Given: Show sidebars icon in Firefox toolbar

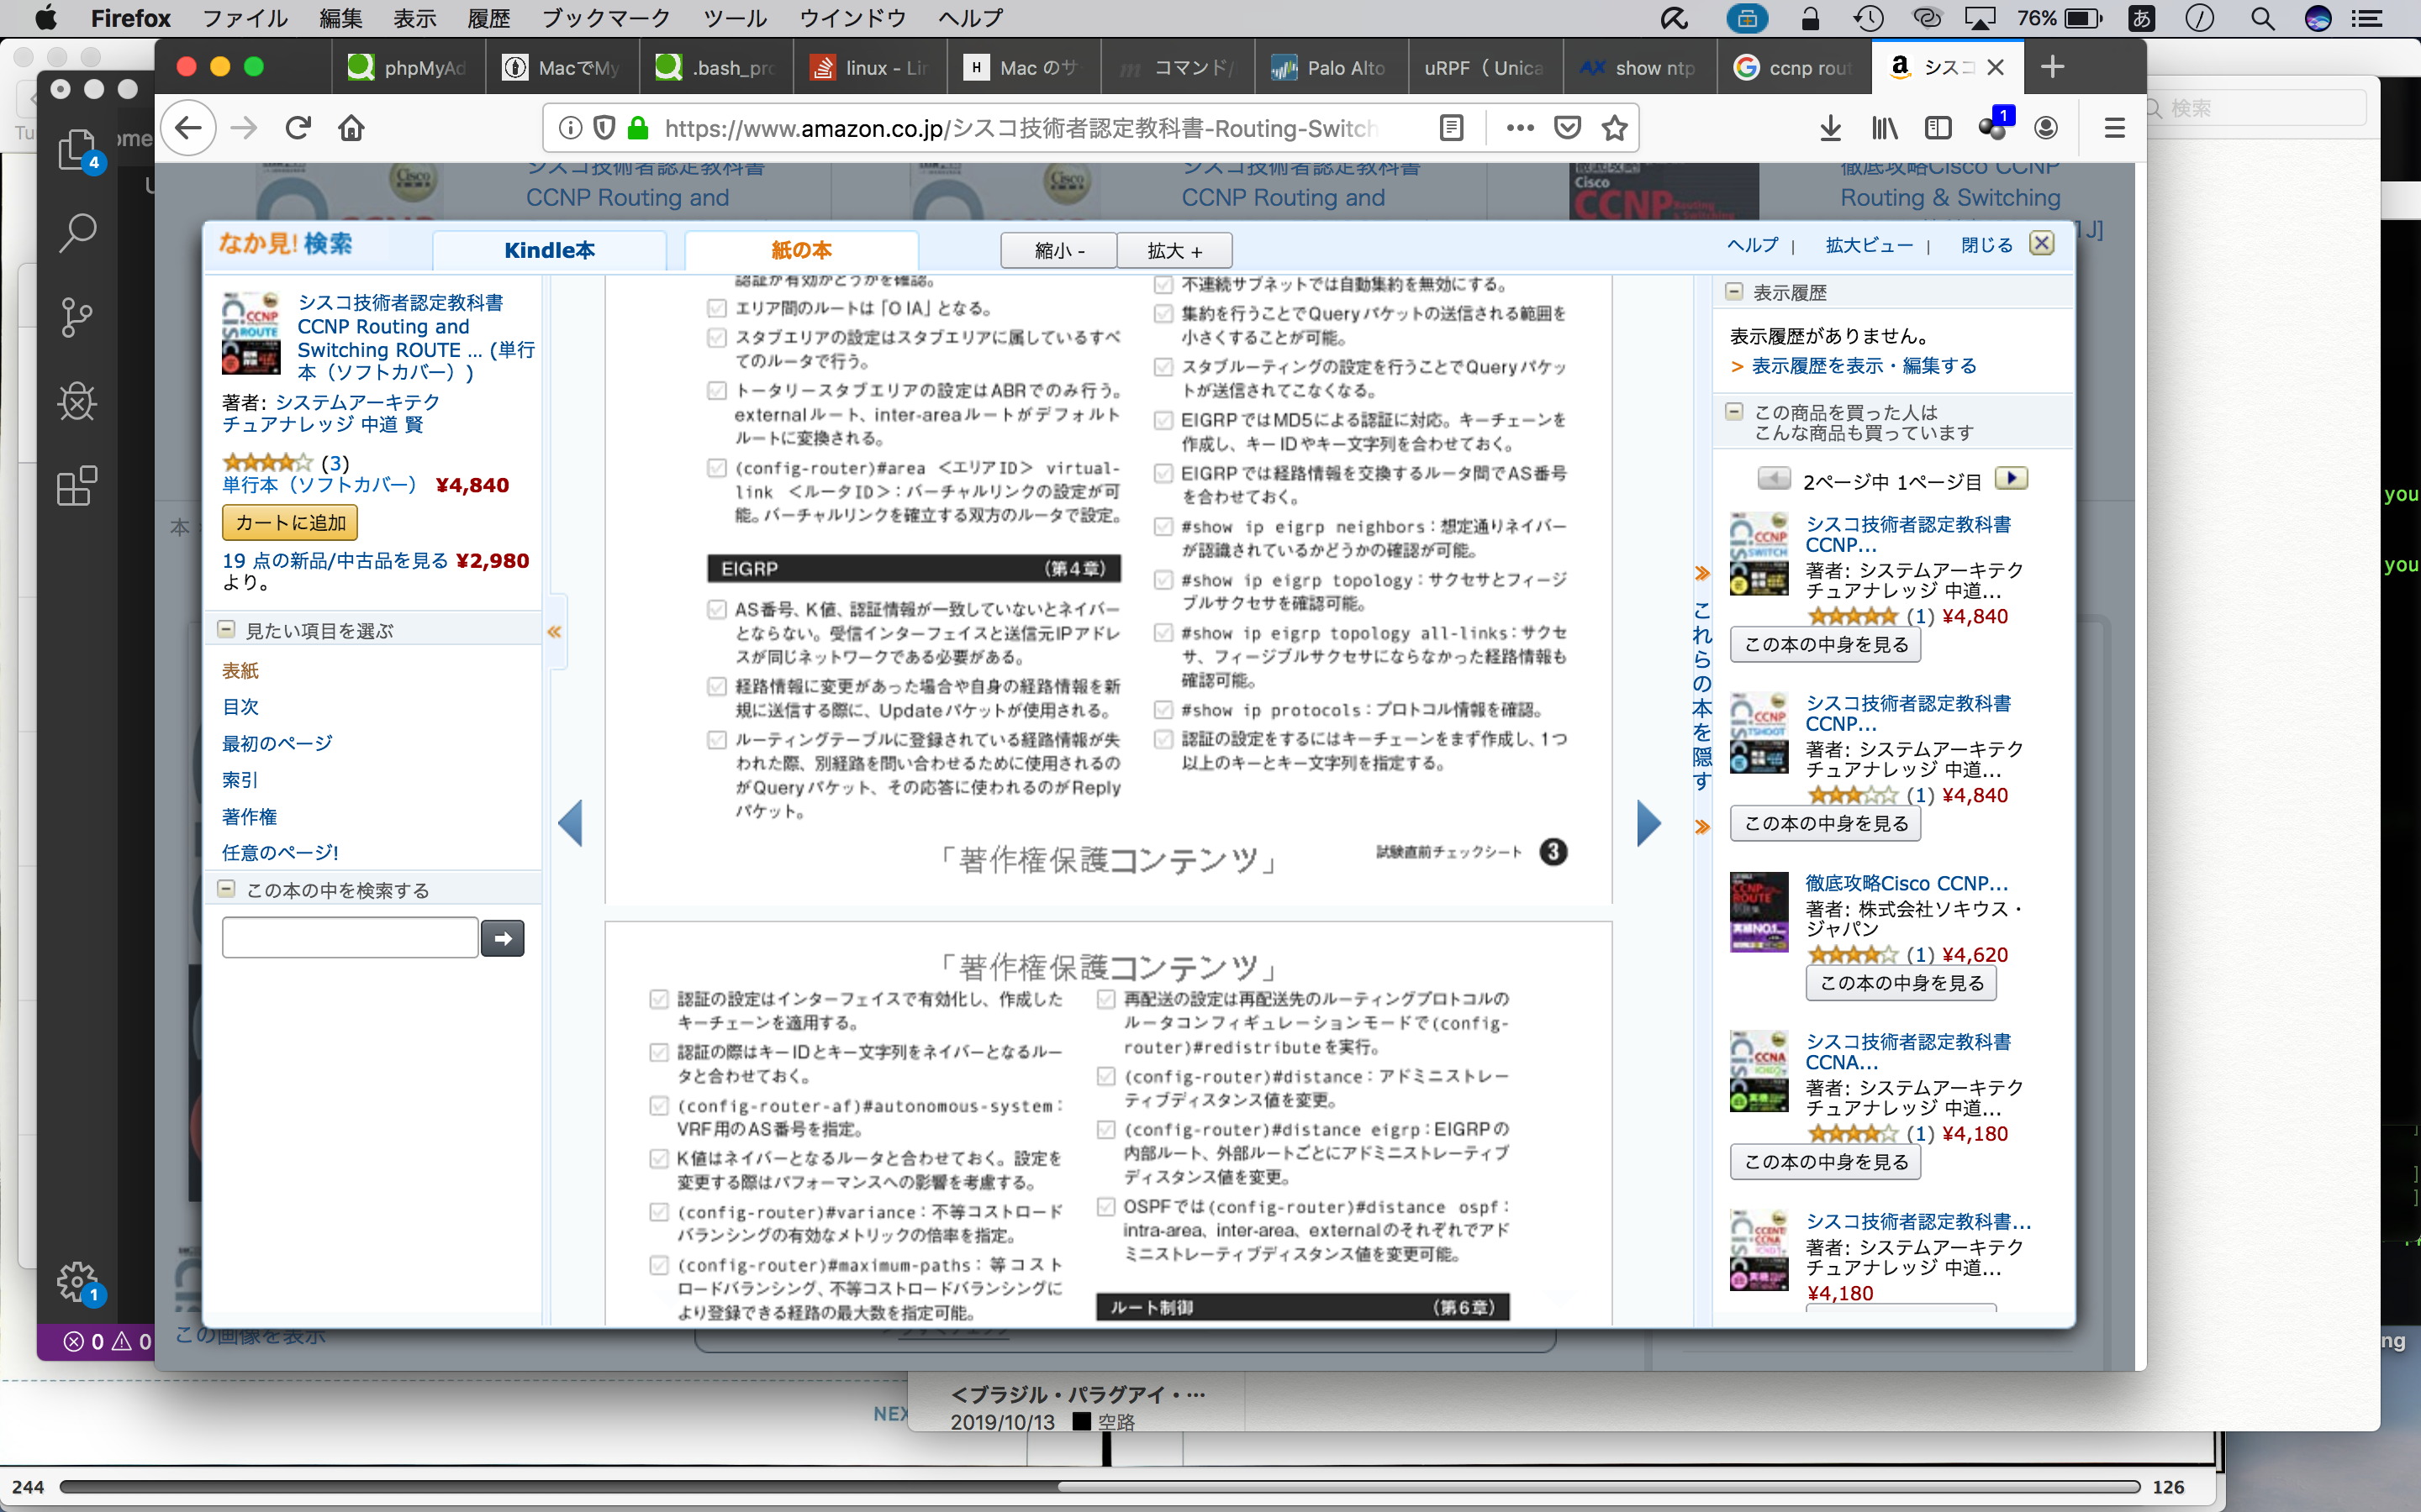Looking at the screenshot, I should 1938,128.
